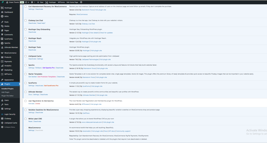Open the comments bubble icon in admin bar
The image size is (267, 143).
(32, 2)
